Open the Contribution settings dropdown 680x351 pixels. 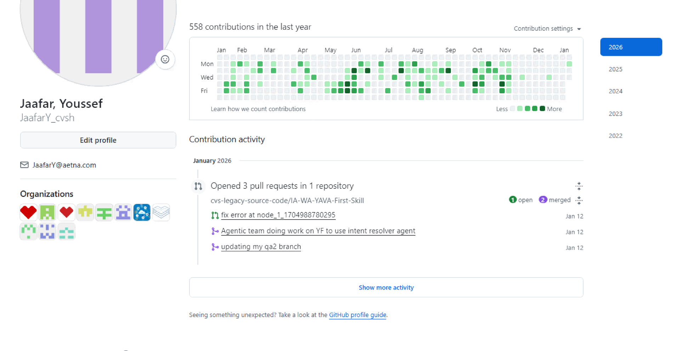point(547,29)
